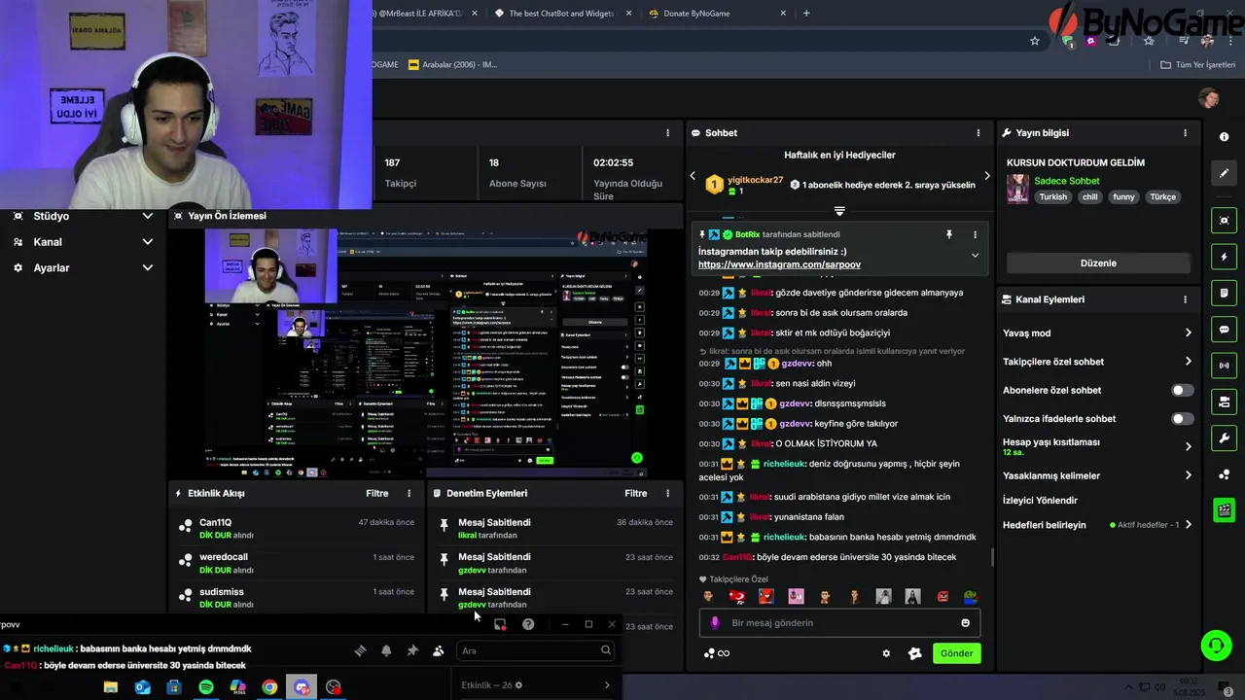The width and height of the screenshot is (1245, 700).
Task: Click channel points infinity icon below chat
Action: [717, 653]
